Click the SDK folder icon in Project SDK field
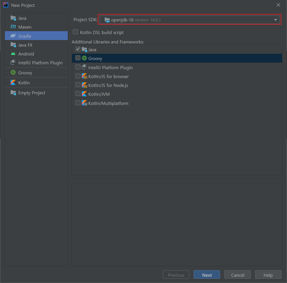This screenshot has height=283, width=287. (x=107, y=20)
